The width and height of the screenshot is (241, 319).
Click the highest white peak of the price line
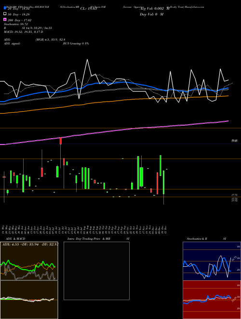87,59
